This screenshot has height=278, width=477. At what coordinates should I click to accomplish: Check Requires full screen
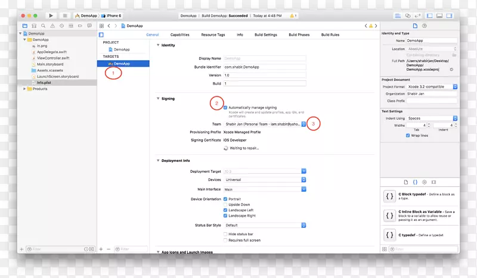225,240
